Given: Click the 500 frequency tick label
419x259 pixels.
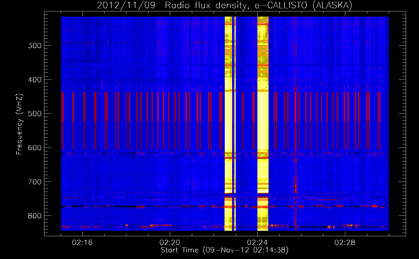Looking at the screenshot, I should click(35, 114).
